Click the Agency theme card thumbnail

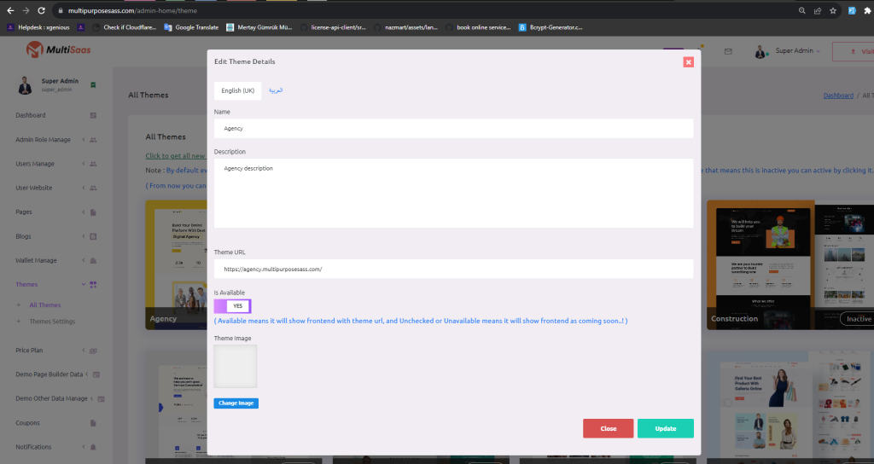point(176,264)
